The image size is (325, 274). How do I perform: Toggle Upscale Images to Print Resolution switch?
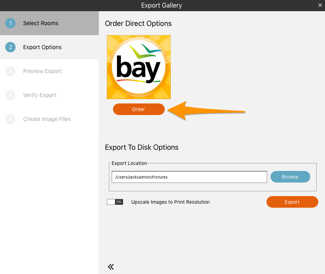click(115, 202)
